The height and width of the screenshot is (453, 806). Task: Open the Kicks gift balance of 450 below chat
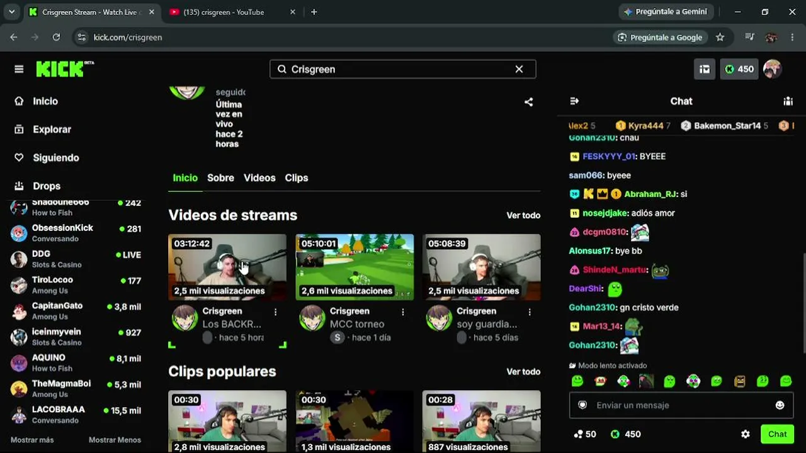coord(626,434)
